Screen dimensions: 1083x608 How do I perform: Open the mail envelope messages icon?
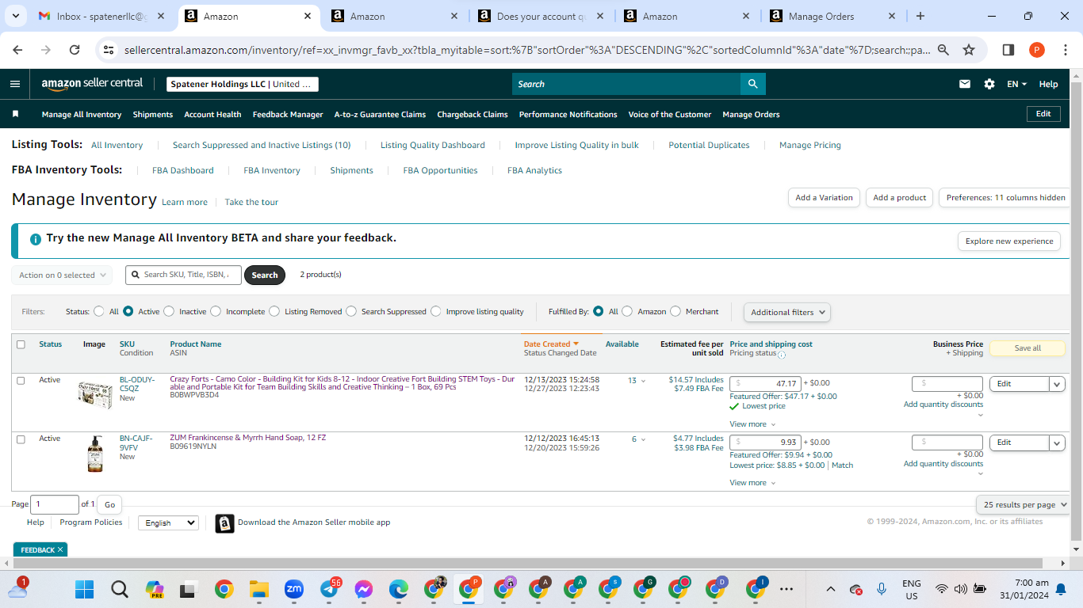[x=965, y=84]
